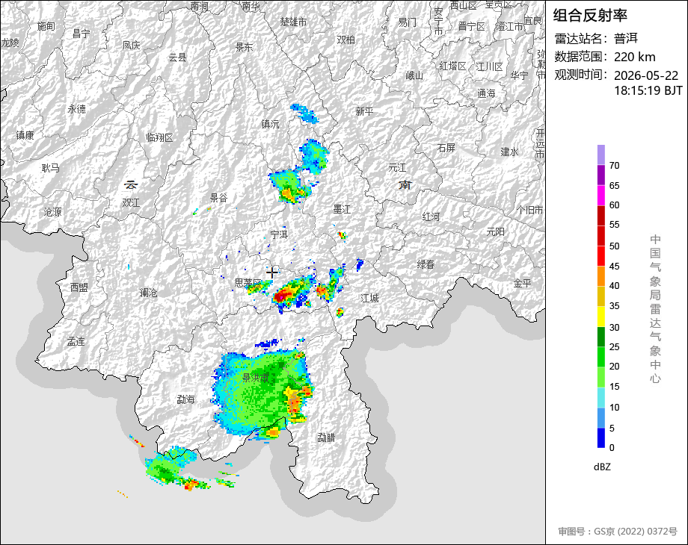
Task: Click the 镇康 map label
Action: [x=25, y=135]
